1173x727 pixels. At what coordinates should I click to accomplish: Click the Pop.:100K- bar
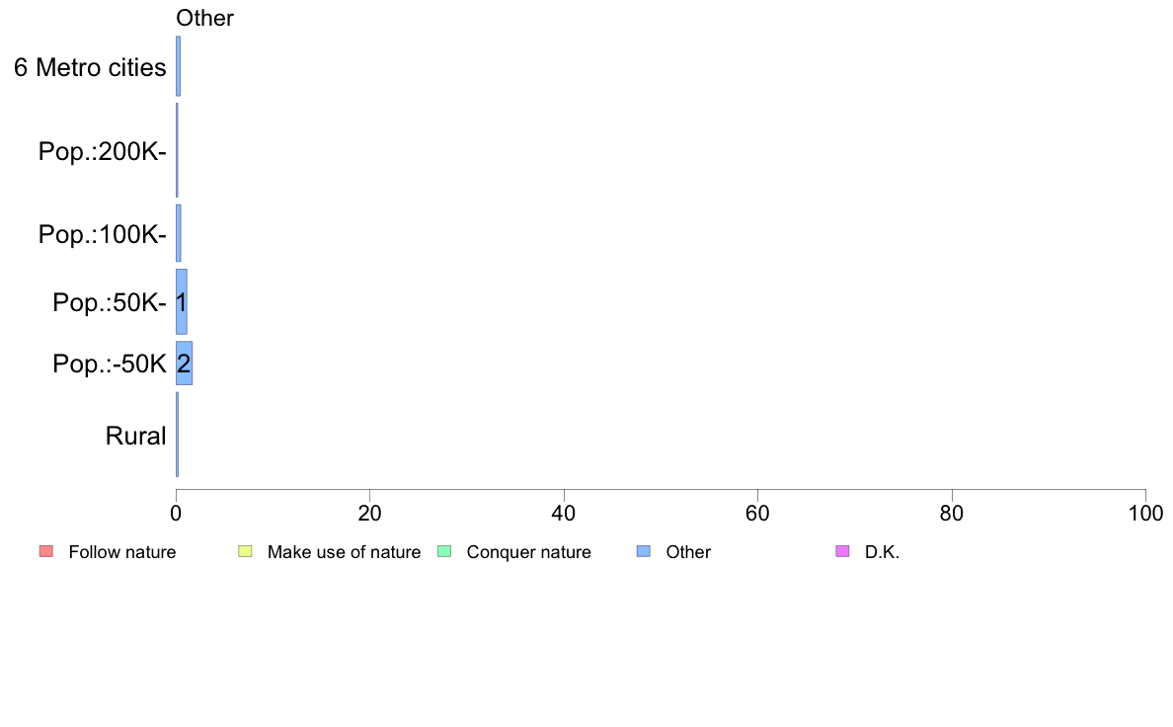click(x=178, y=233)
